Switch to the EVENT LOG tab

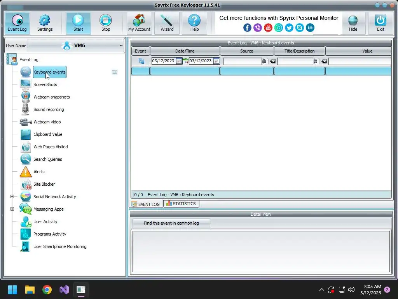point(146,204)
